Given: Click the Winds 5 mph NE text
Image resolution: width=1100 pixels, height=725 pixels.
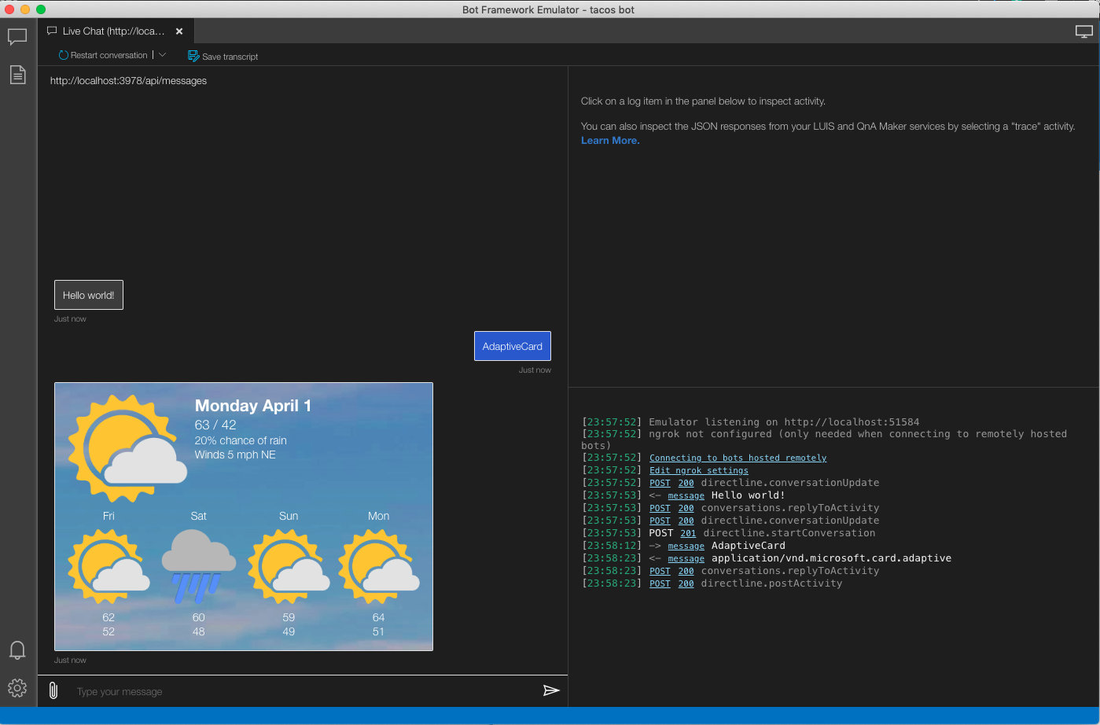Looking at the screenshot, I should pos(235,455).
